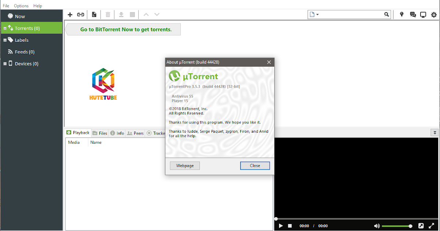
Task: Click the Stop Torrent square toolbar icon
Action: (x=132, y=15)
